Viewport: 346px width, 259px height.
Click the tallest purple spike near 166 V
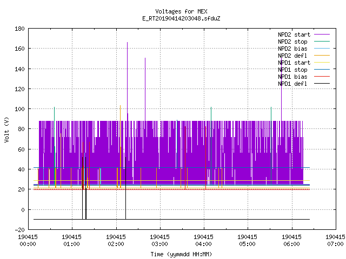tap(128, 81)
